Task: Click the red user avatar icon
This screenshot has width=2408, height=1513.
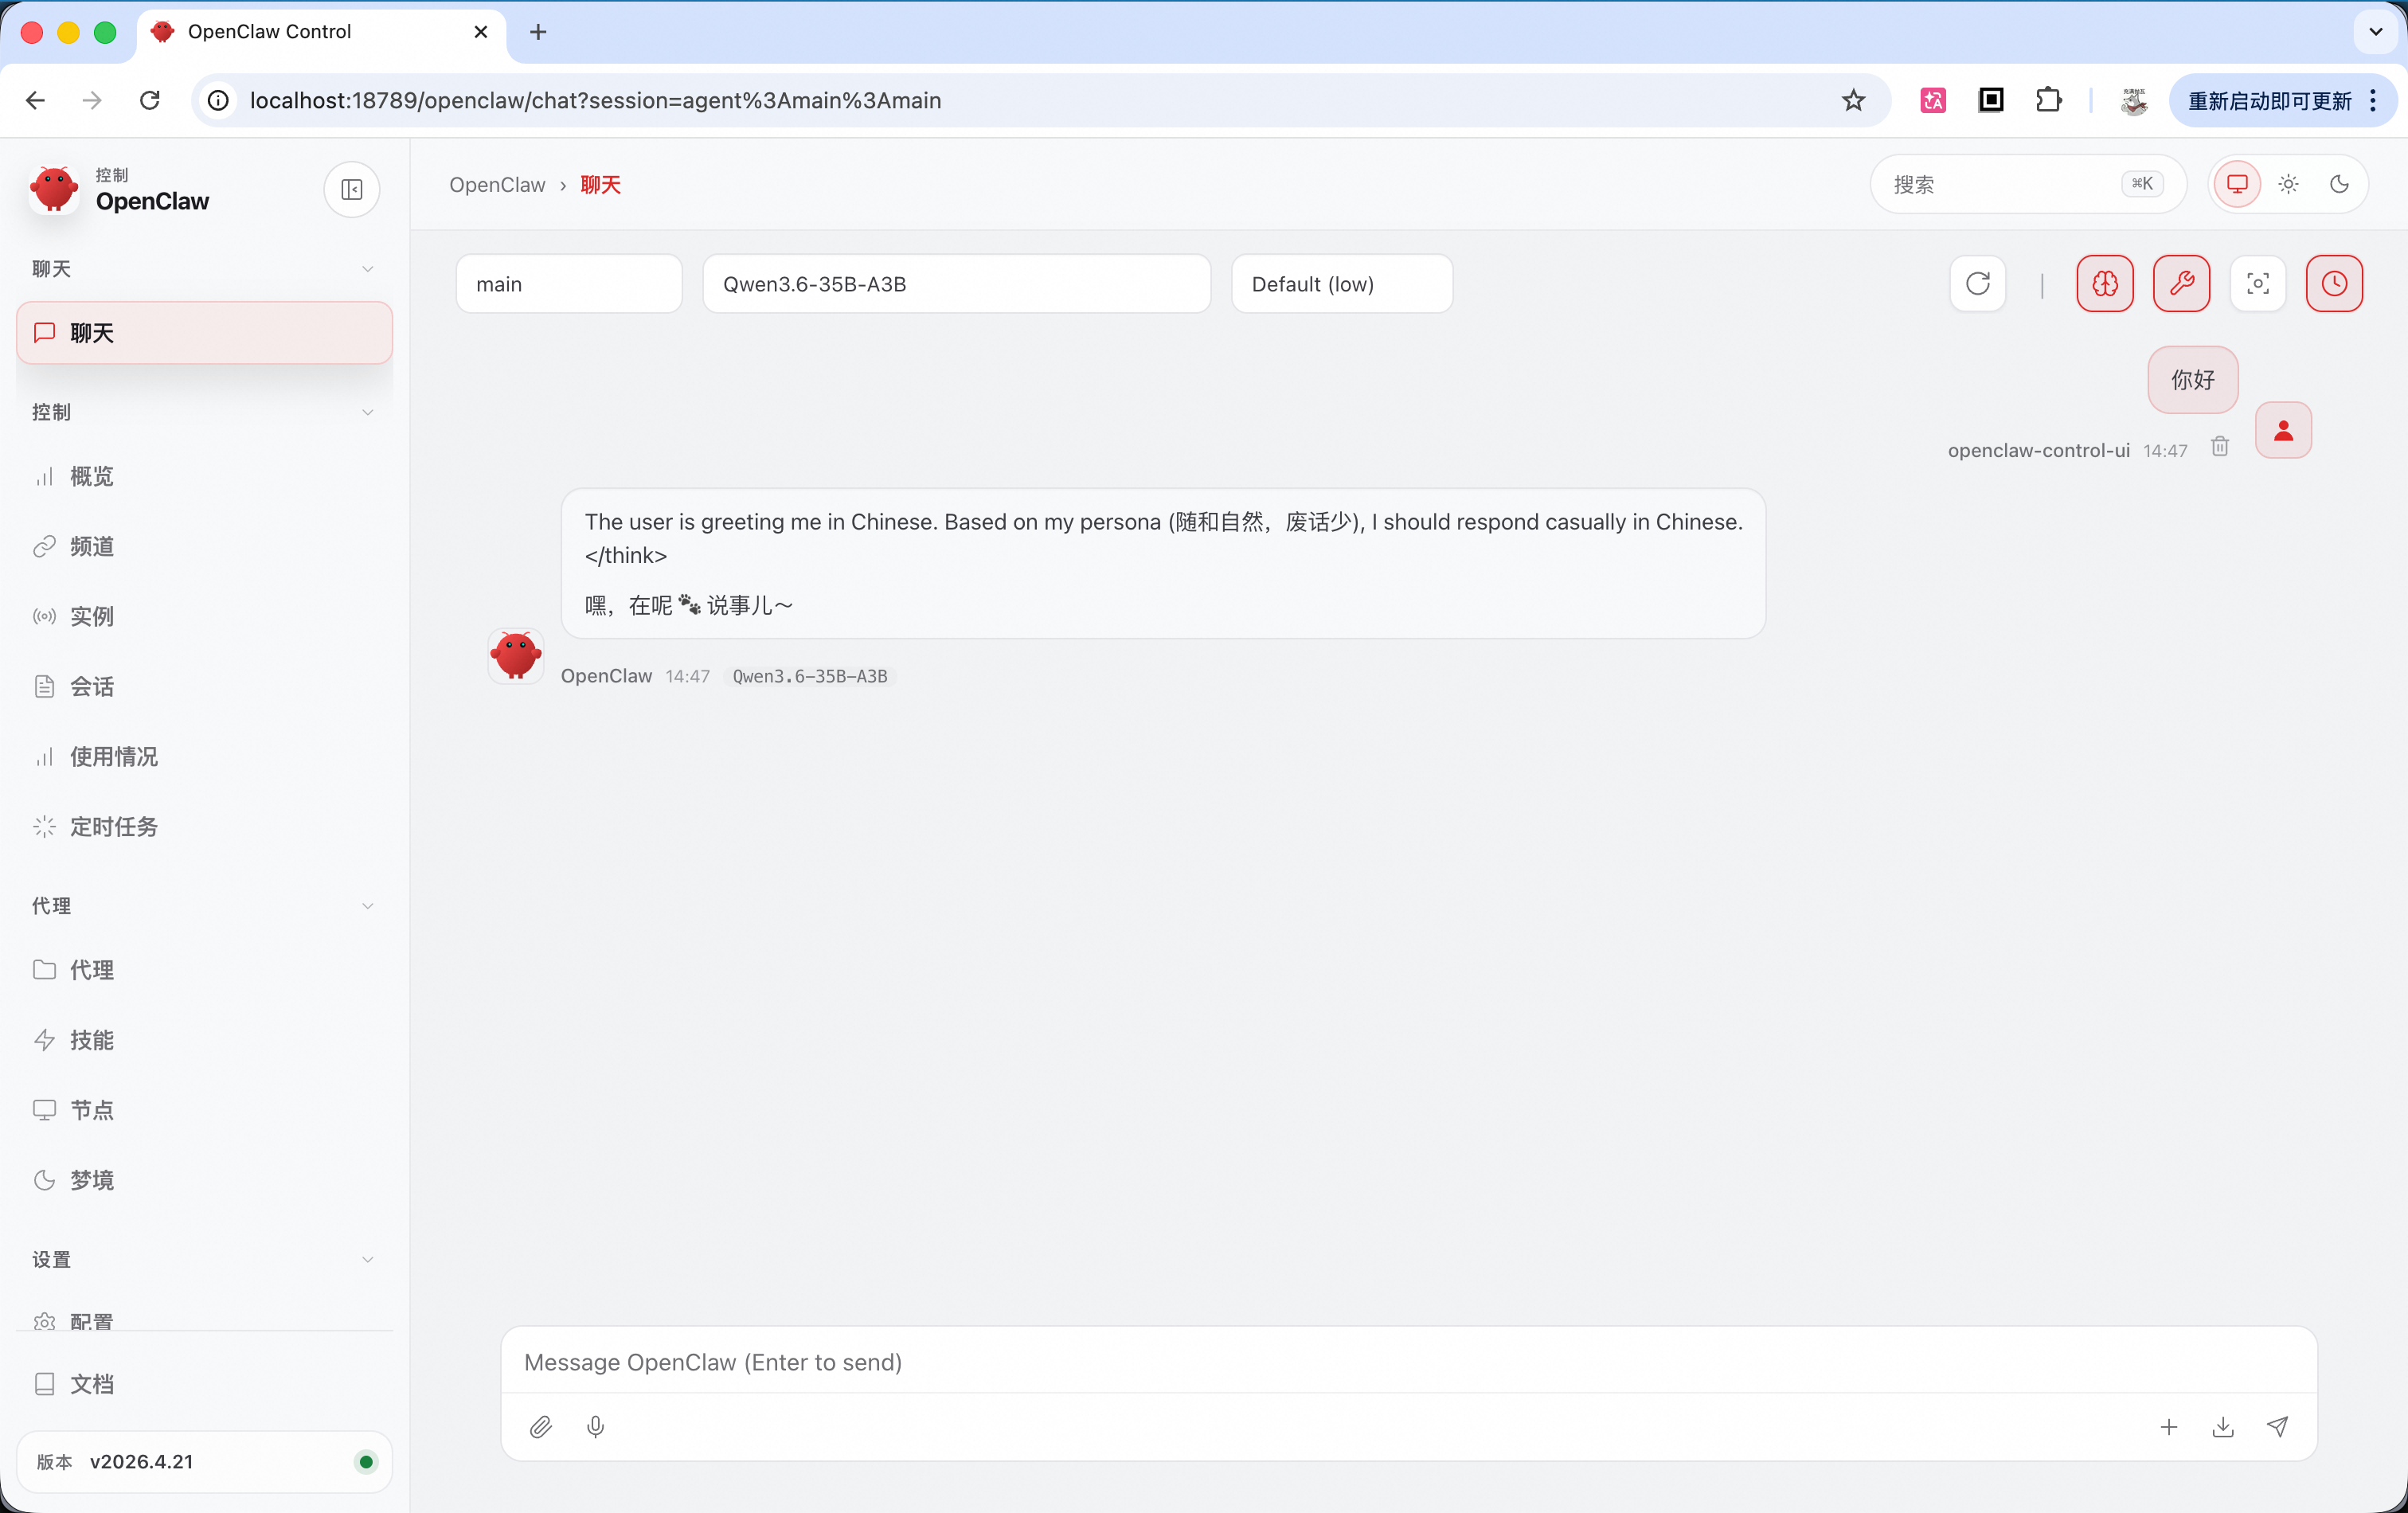Action: 2283,430
